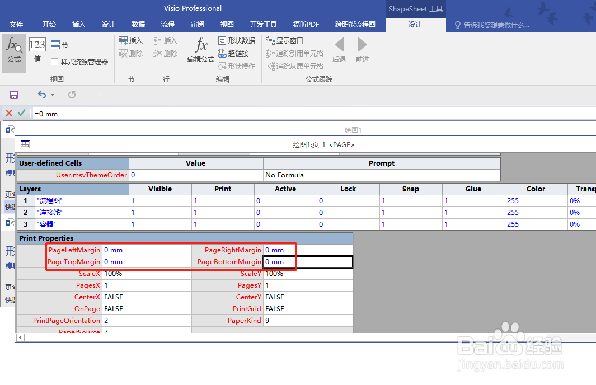
Task: Click the redo icon
Action: point(72,95)
